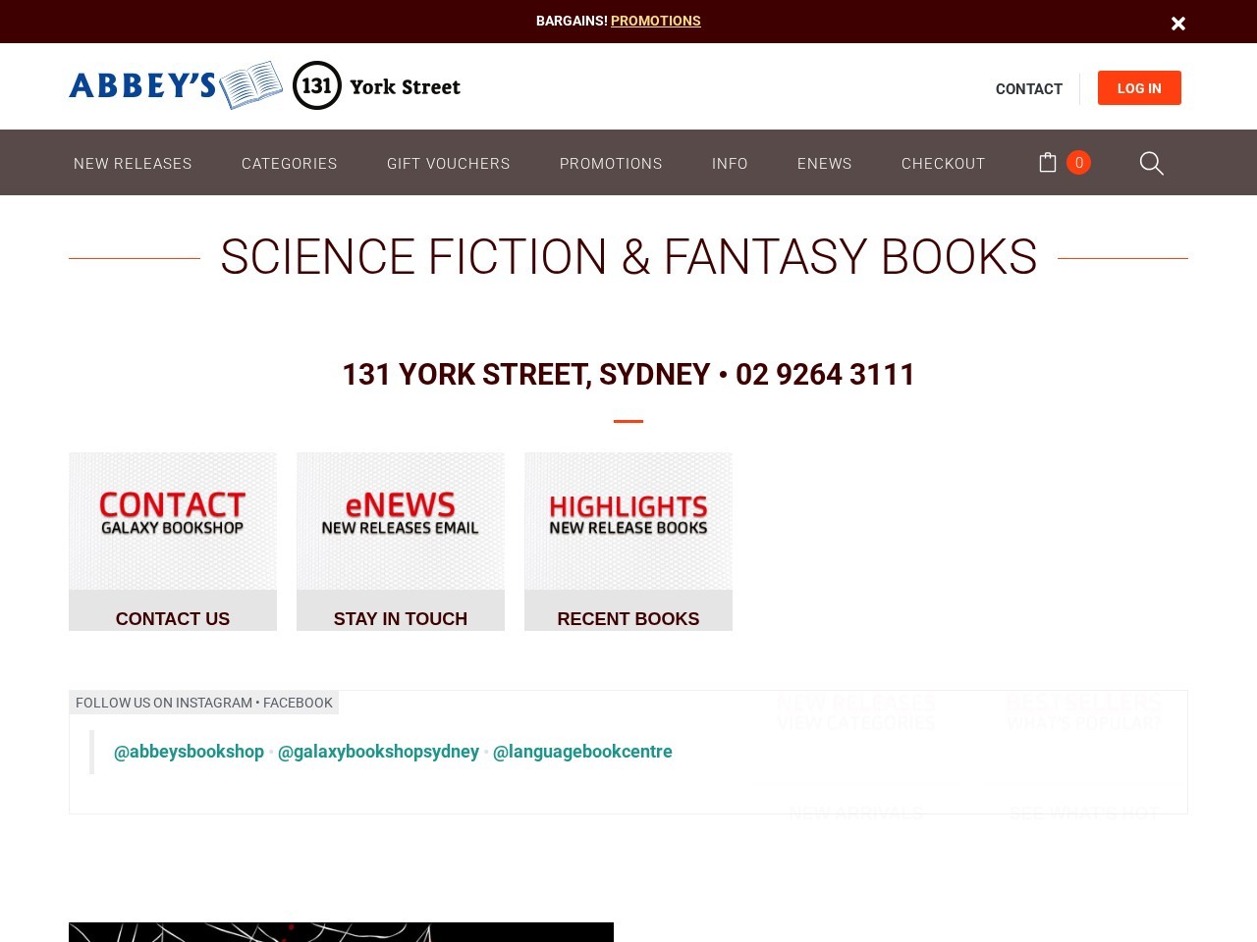Open the Contact Galaxy Bookshop tile
This screenshot has width=1257, height=942.
coord(172,520)
